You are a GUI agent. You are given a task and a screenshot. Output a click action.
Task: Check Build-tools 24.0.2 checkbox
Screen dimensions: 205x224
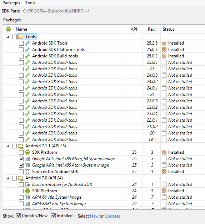[x=21, y=82]
